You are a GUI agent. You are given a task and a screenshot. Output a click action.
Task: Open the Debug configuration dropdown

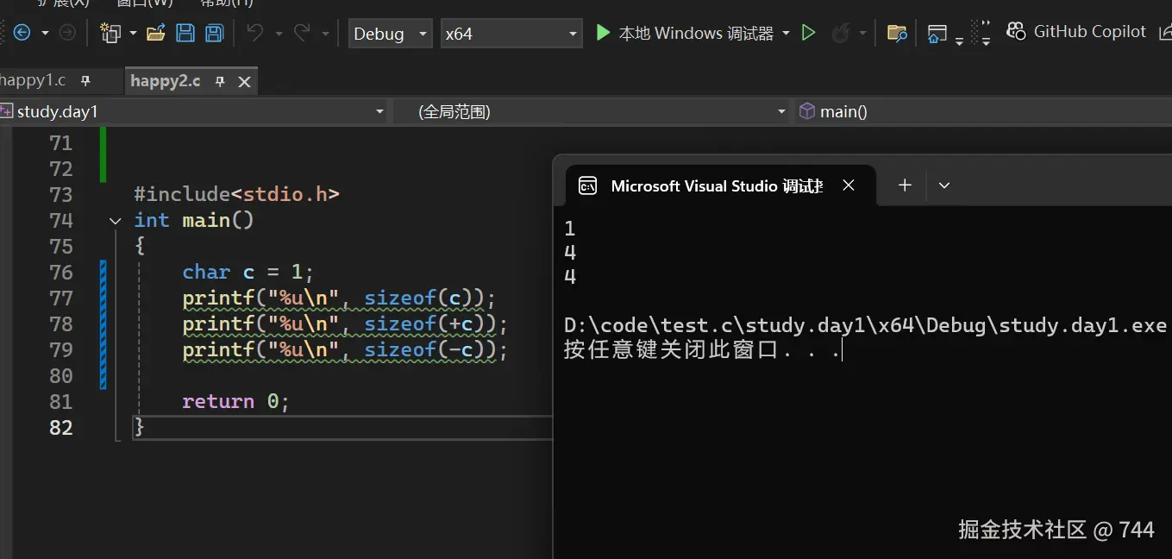click(390, 33)
